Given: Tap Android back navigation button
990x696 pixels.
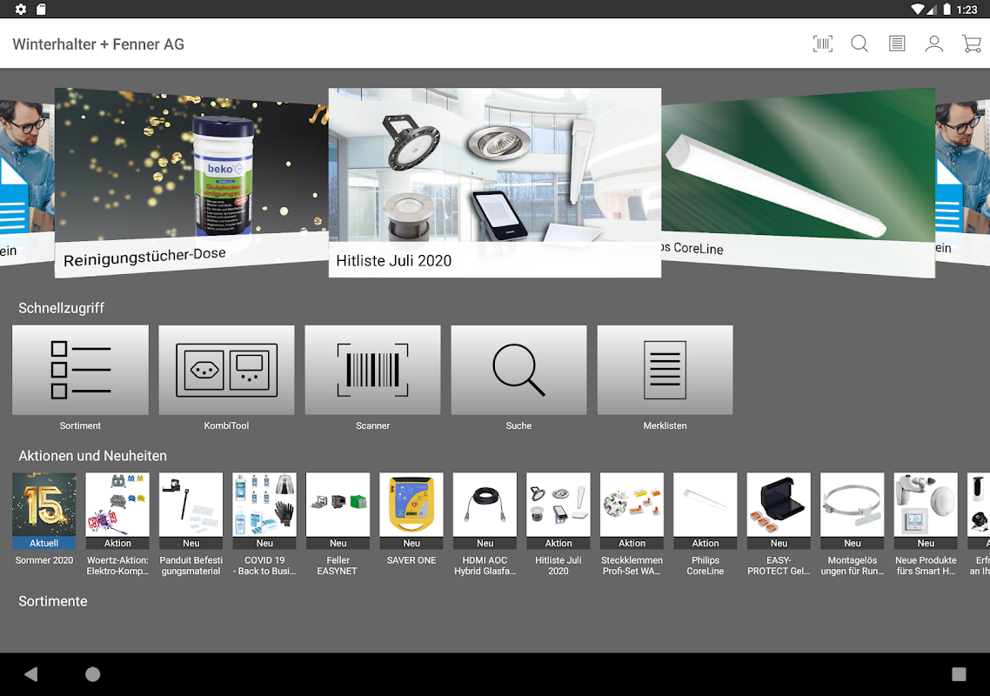Looking at the screenshot, I should [31, 674].
